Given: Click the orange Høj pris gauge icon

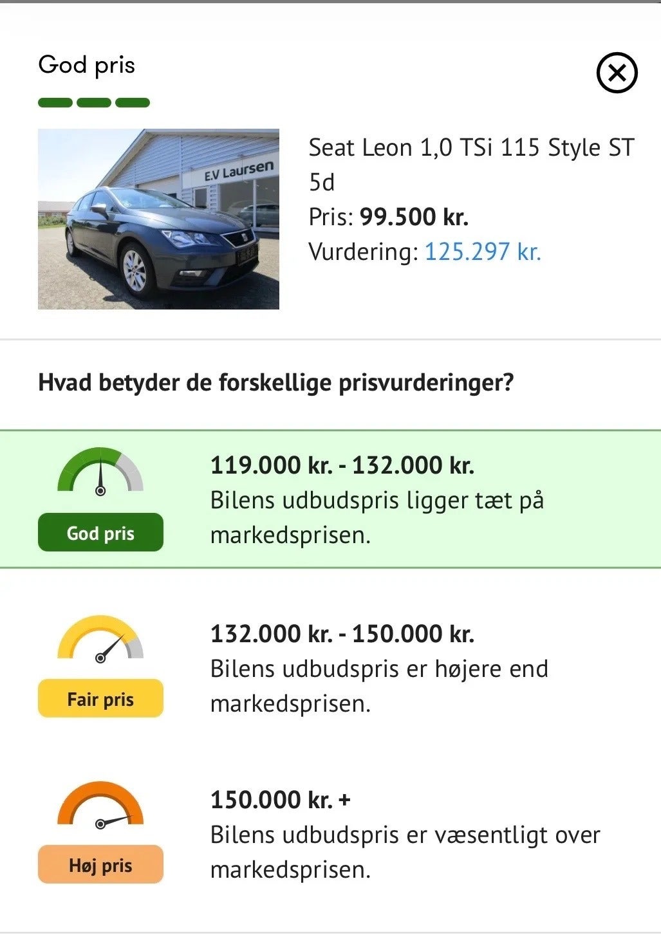Looking at the screenshot, I should click(100, 805).
